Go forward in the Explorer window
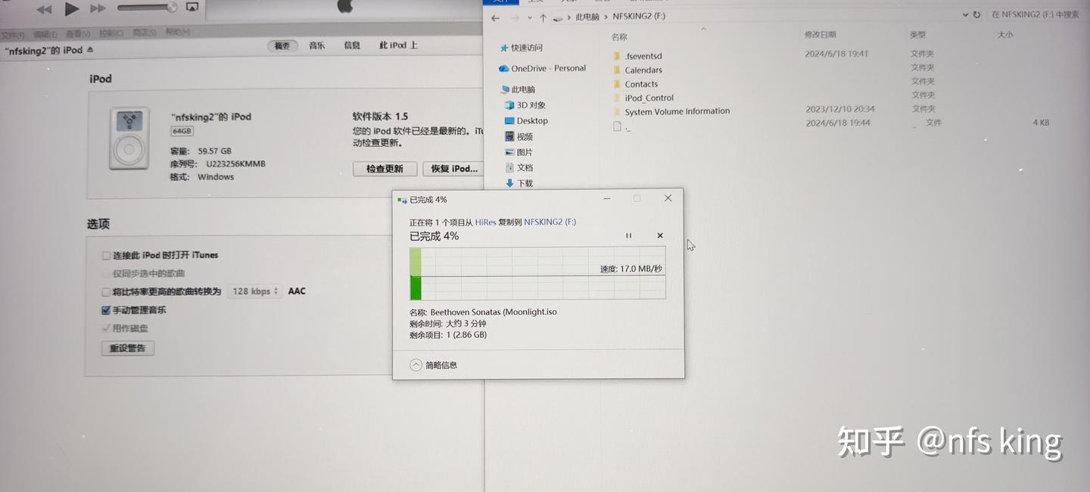 515,17
